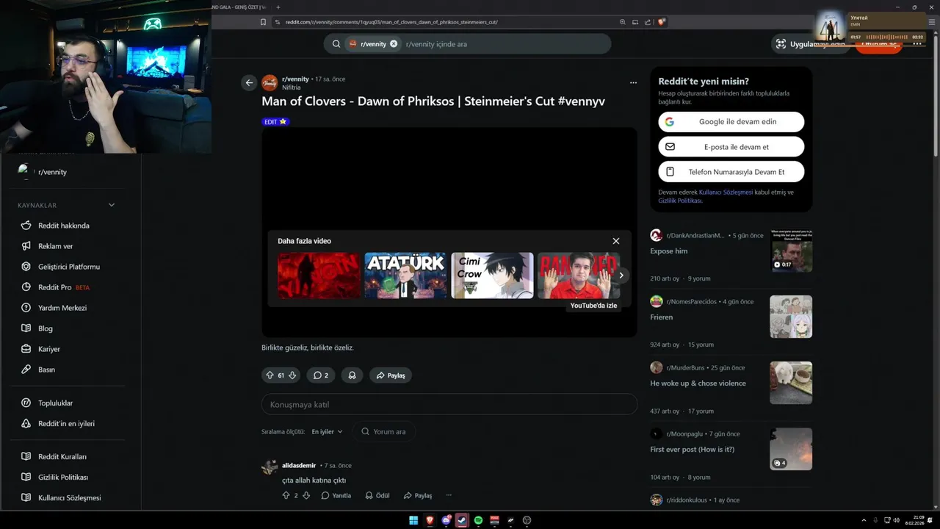This screenshot has width=940, height=529.
Task: Focus the r/vennity içinde ara search field
Action: tap(505, 44)
